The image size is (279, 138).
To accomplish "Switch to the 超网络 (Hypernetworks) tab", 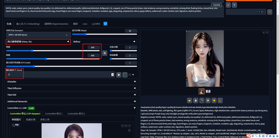I will (x=56, y=24).
